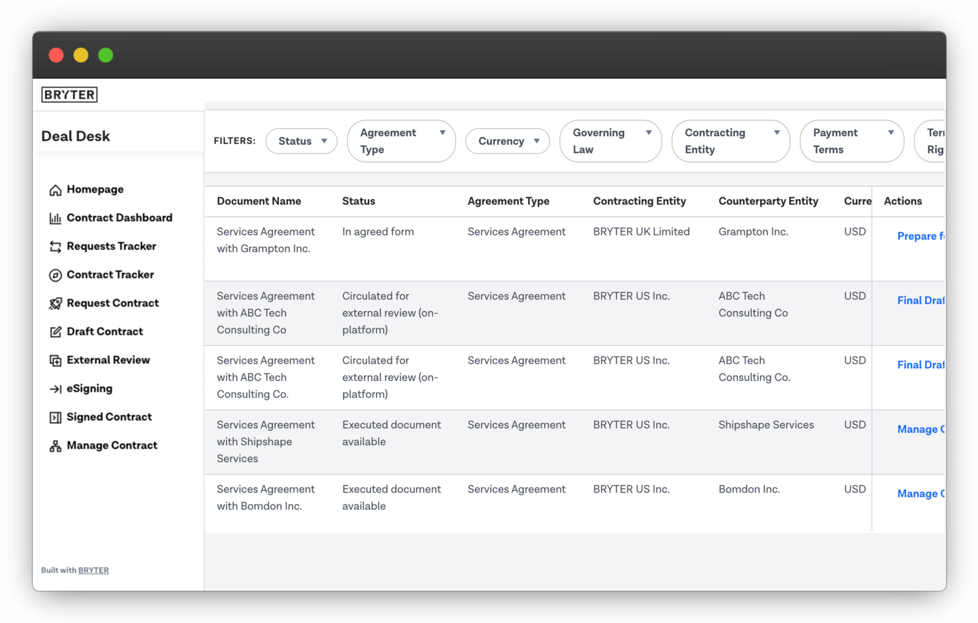Click Manage link for Bomdon Inc.
Viewport: 978px width, 623px height.
click(x=921, y=493)
